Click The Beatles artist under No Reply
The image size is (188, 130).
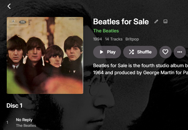click(x=26, y=125)
